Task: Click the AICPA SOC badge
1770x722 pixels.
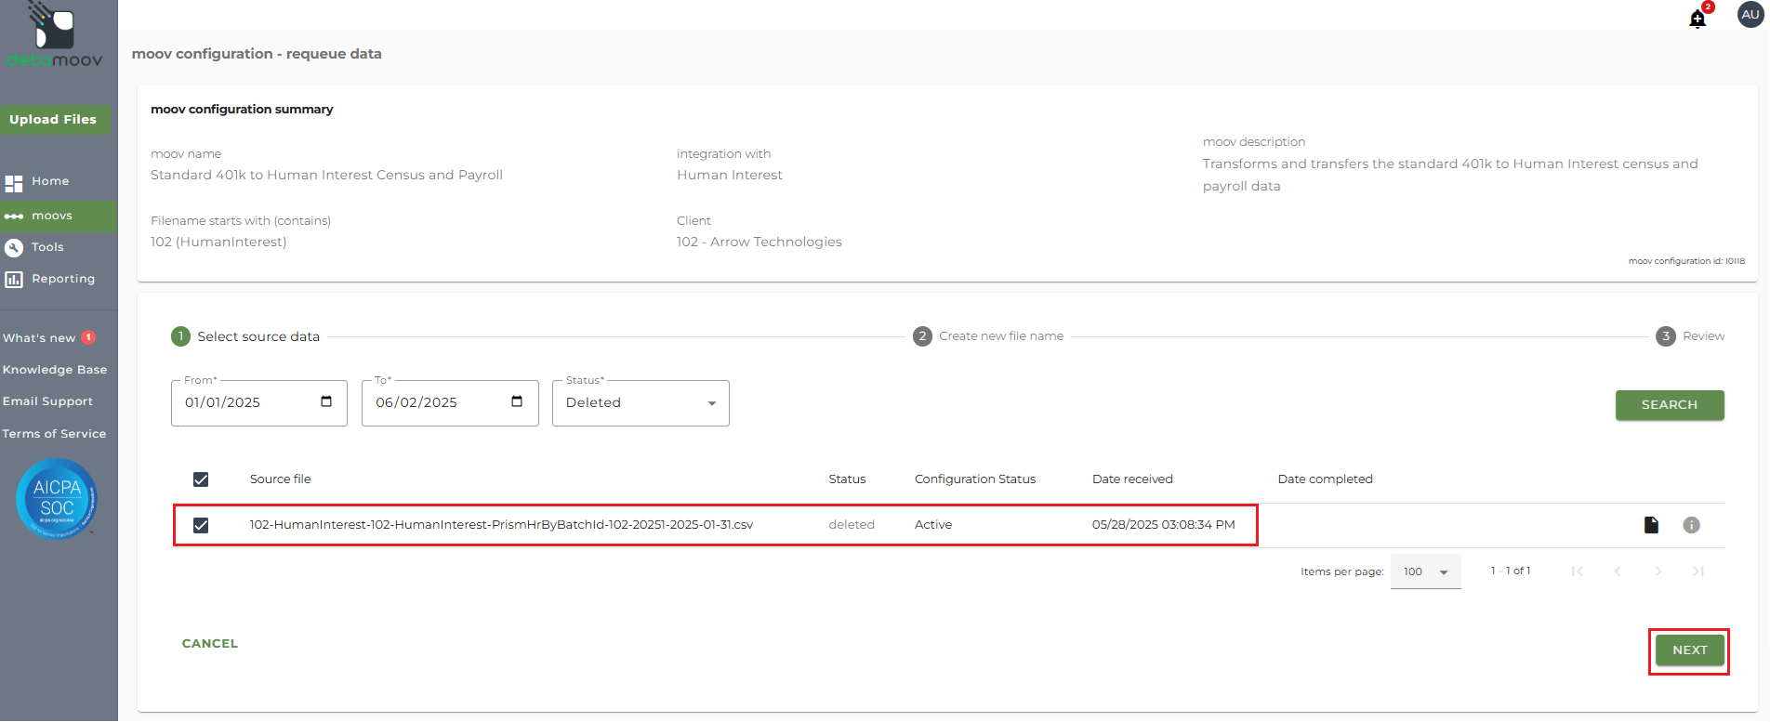Action: [x=57, y=499]
